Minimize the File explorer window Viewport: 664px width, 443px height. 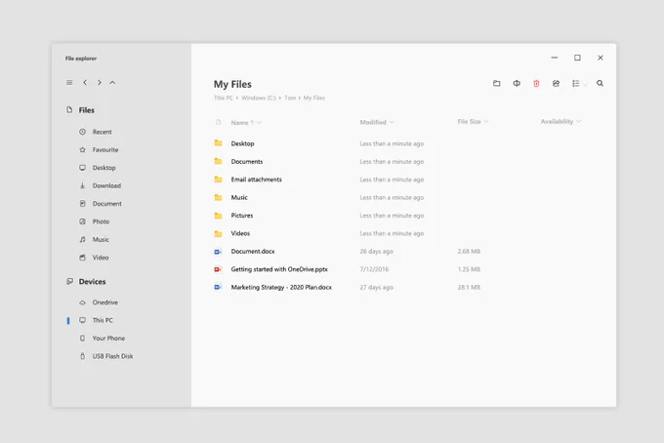point(555,58)
